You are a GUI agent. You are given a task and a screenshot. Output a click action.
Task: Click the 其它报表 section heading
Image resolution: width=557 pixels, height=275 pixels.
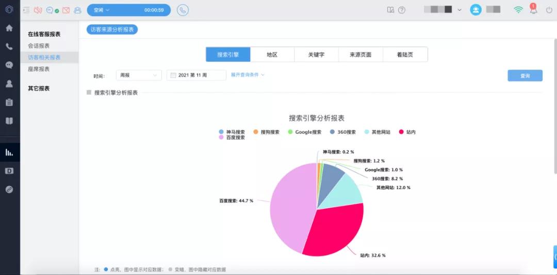click(39, 89)
